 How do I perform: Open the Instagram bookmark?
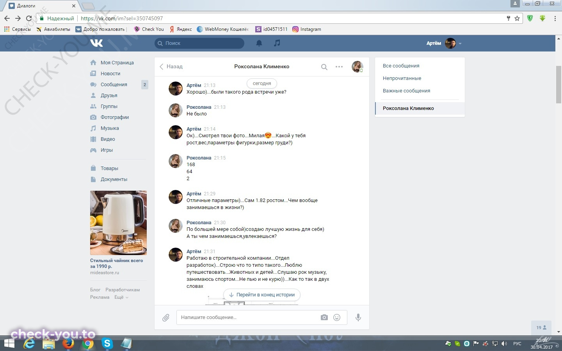pos(307,29)
